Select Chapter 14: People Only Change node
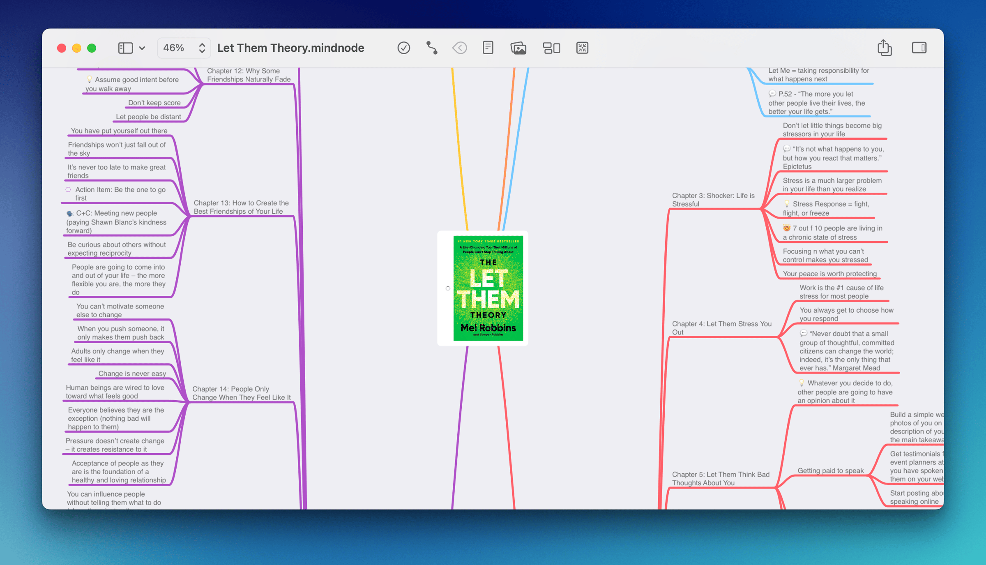Image resolution: width=986 pixels, height=565 pixels. point(241,393)
